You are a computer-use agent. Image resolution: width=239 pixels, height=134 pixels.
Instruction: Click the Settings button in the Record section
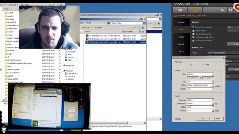233,44
